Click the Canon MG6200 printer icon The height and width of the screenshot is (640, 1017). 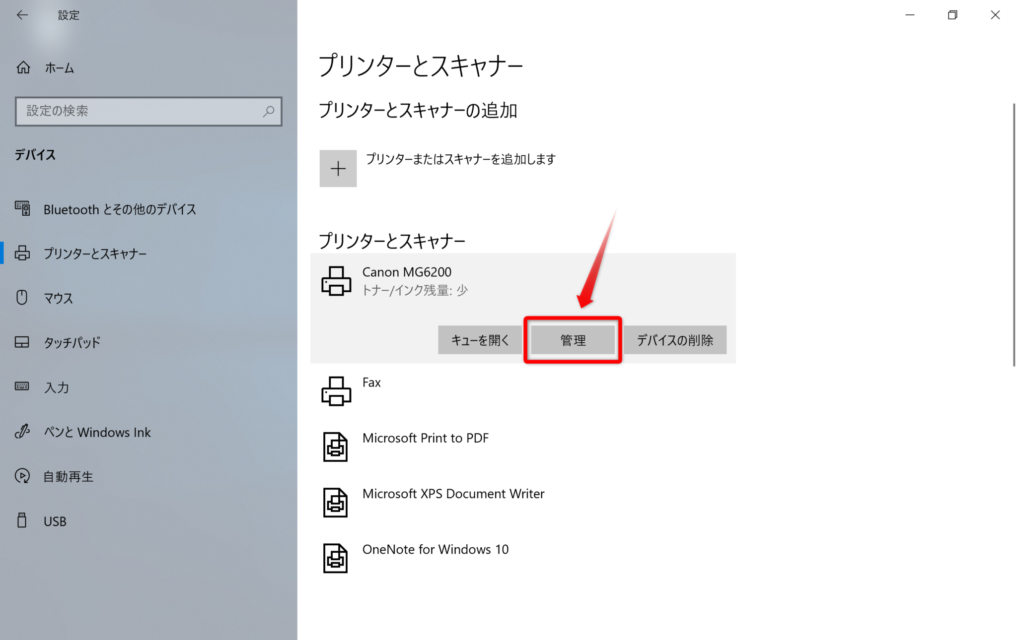337,281
